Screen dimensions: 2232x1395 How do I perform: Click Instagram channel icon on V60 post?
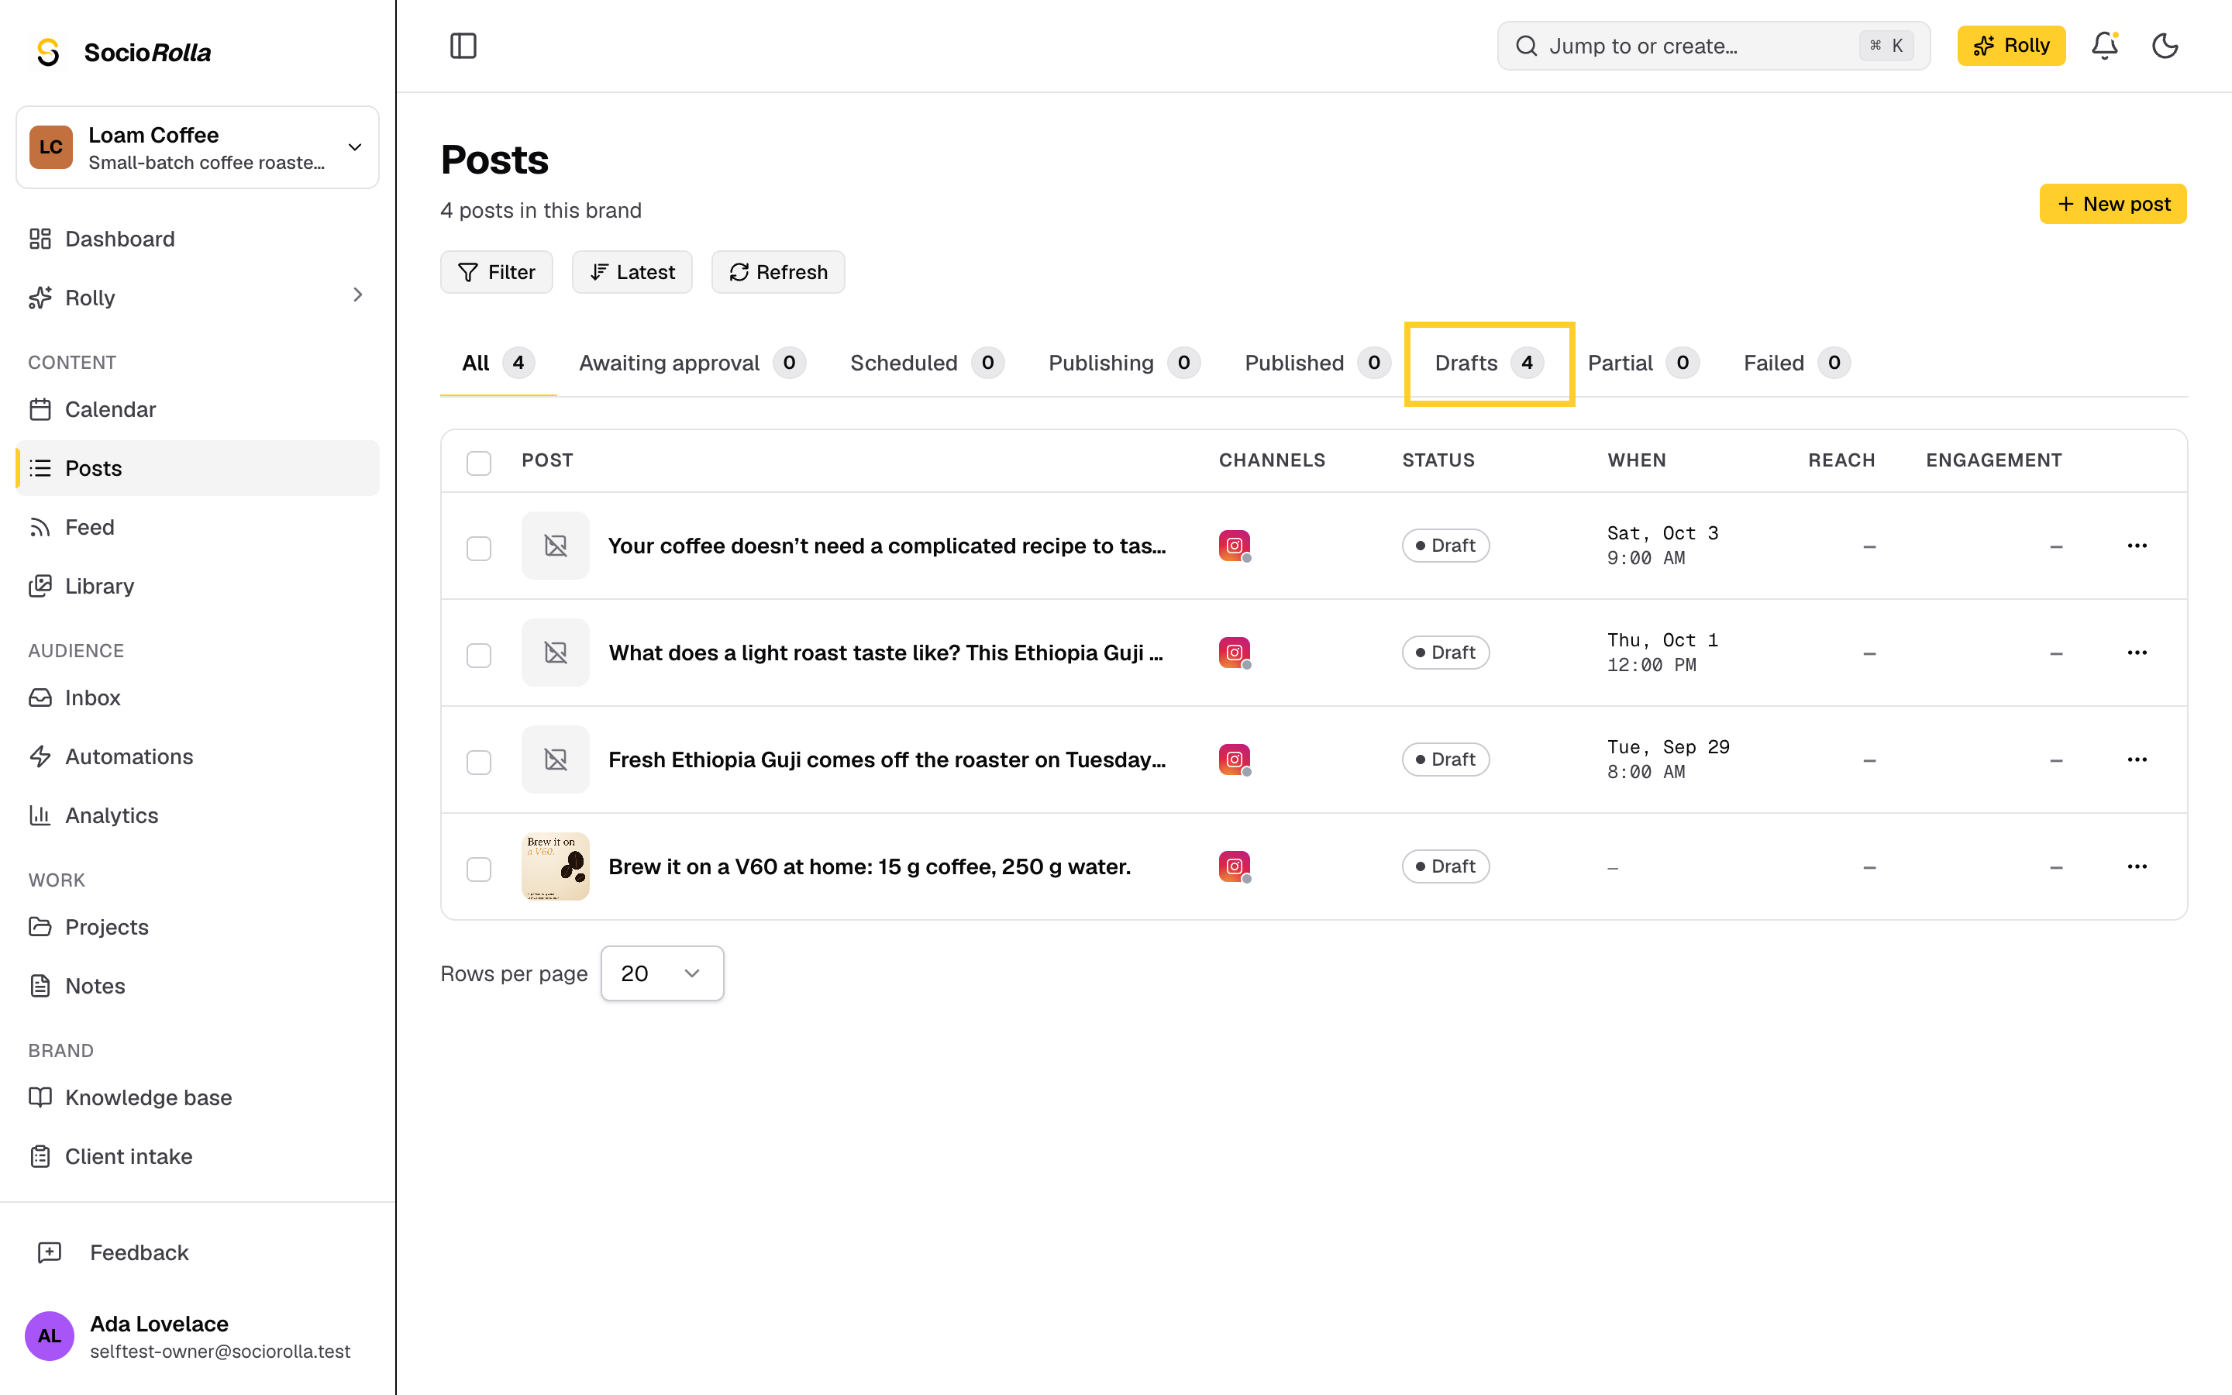1234,866
